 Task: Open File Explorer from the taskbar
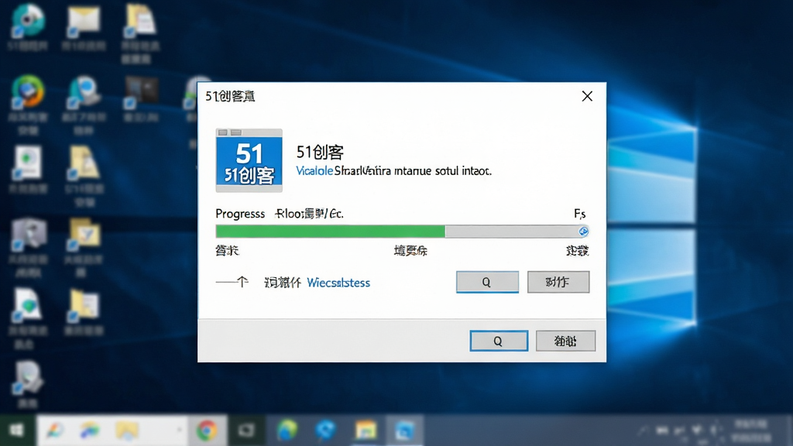pos(366,431)
